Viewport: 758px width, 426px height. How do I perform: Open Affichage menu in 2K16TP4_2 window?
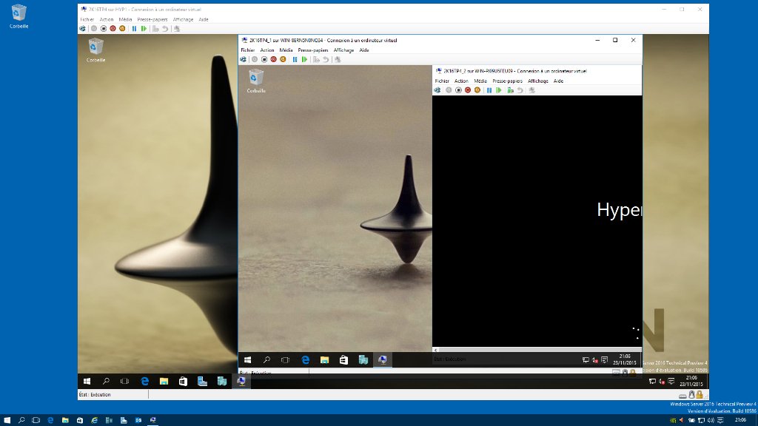click(x=538, y=81)
